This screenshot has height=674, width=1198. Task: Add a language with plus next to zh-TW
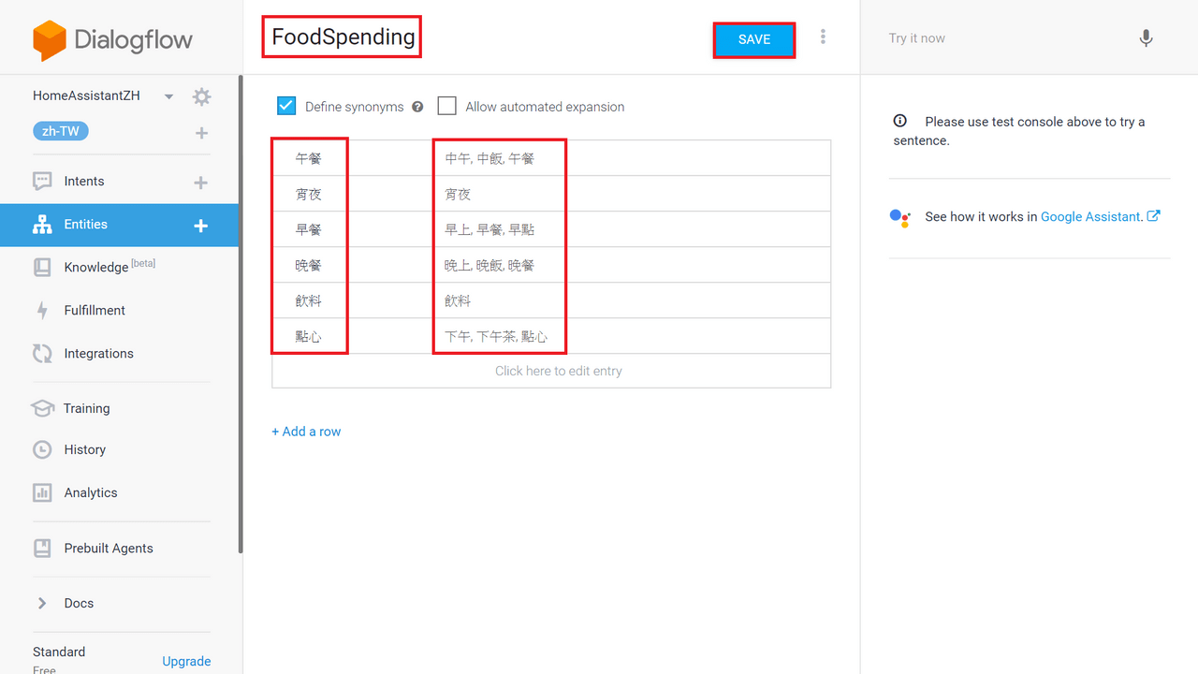point(201,133)
